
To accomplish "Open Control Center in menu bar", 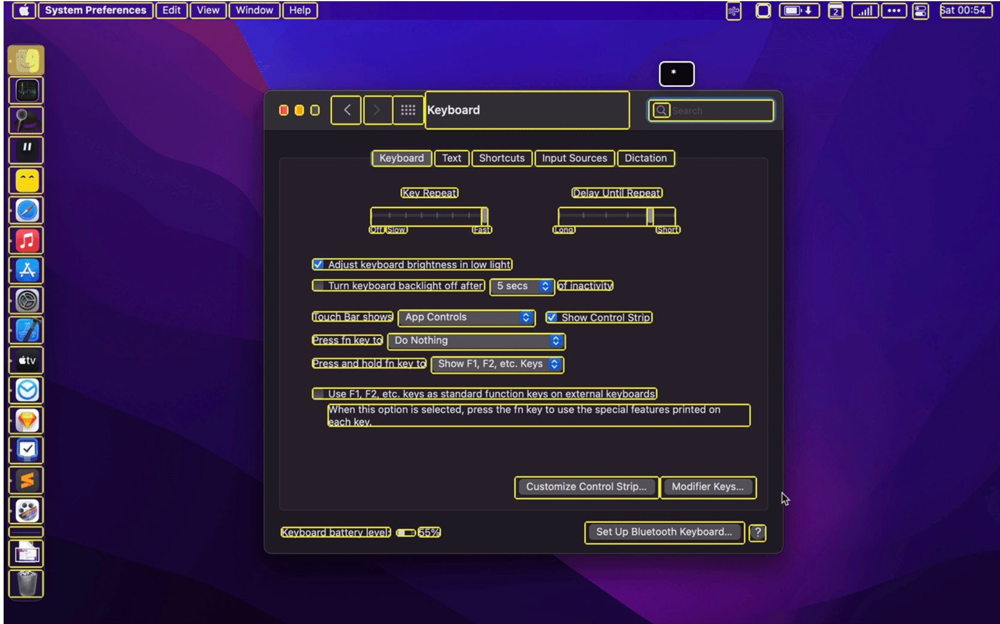I will 920,11.
